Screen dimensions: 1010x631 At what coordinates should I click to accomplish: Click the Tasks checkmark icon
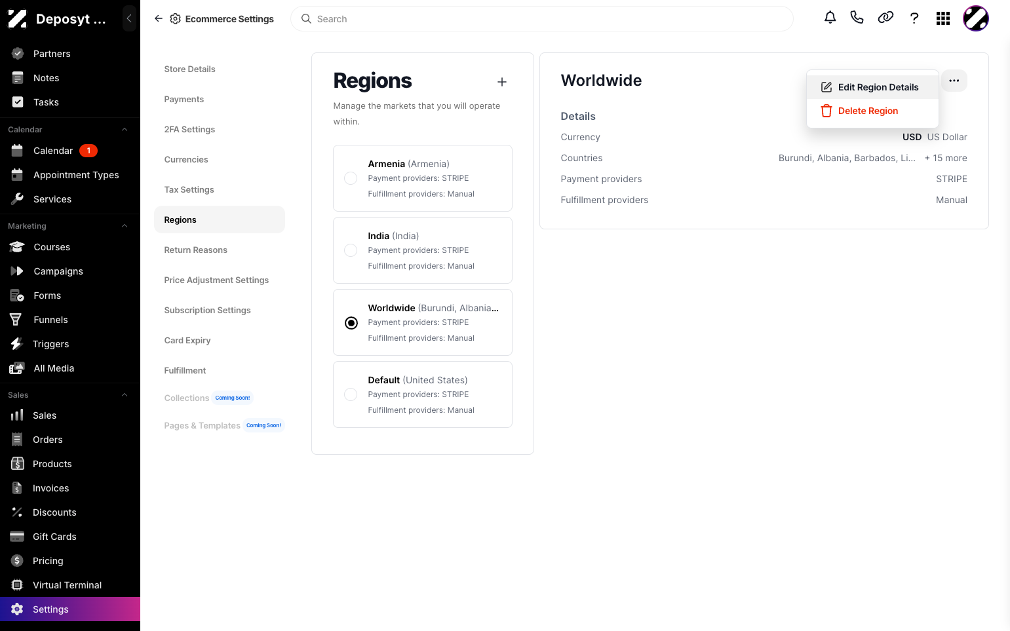18,102
